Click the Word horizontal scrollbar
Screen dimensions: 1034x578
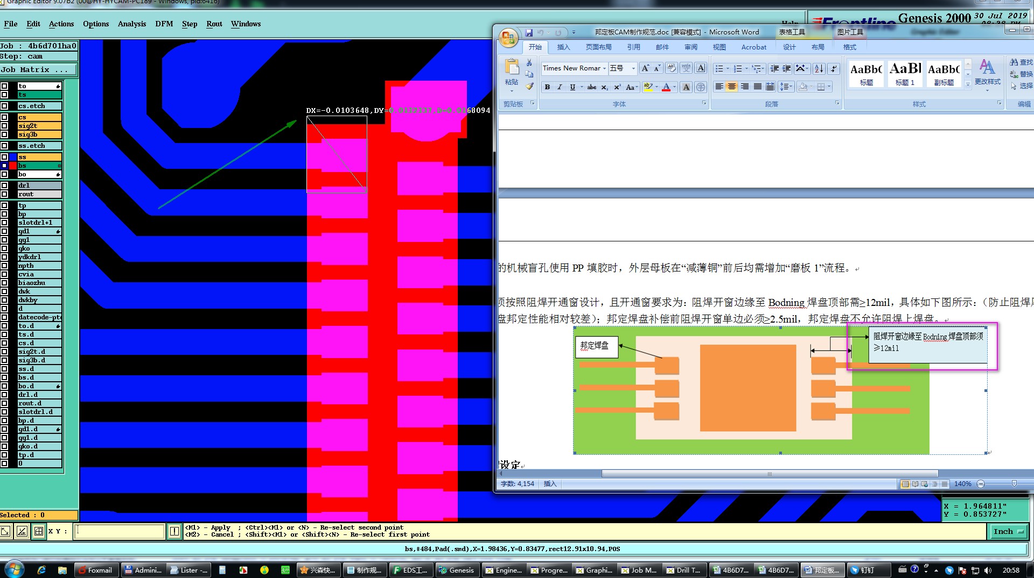[x=769, y=474]
